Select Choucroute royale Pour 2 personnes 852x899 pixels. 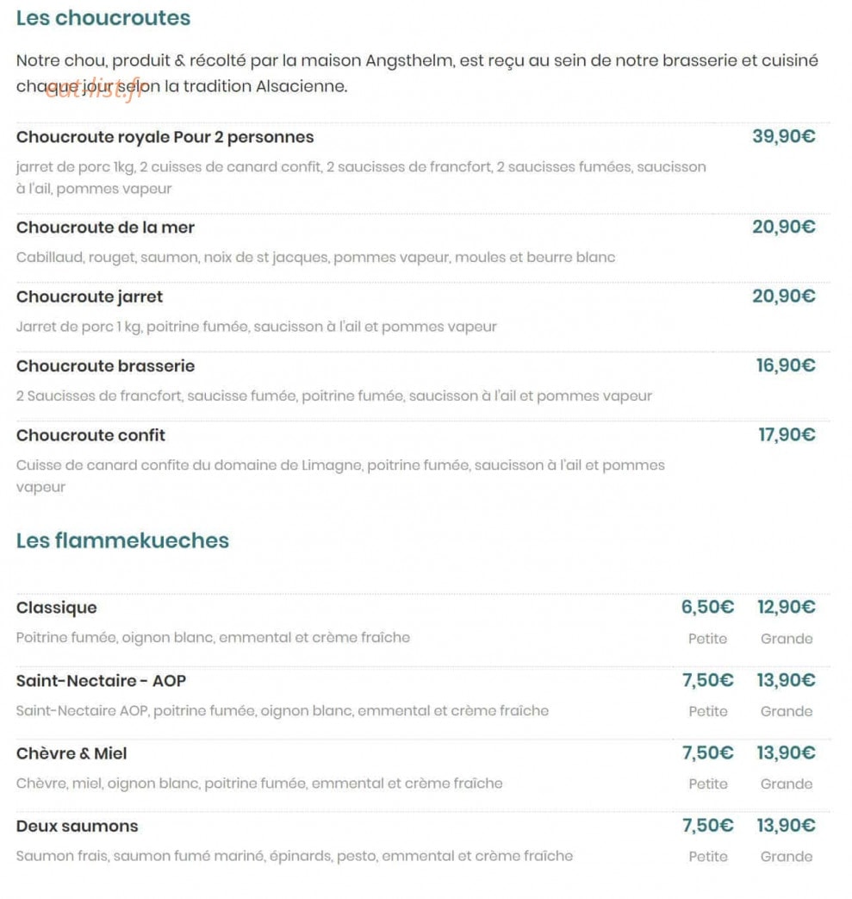pyautogui.click(x=165, y=138)
